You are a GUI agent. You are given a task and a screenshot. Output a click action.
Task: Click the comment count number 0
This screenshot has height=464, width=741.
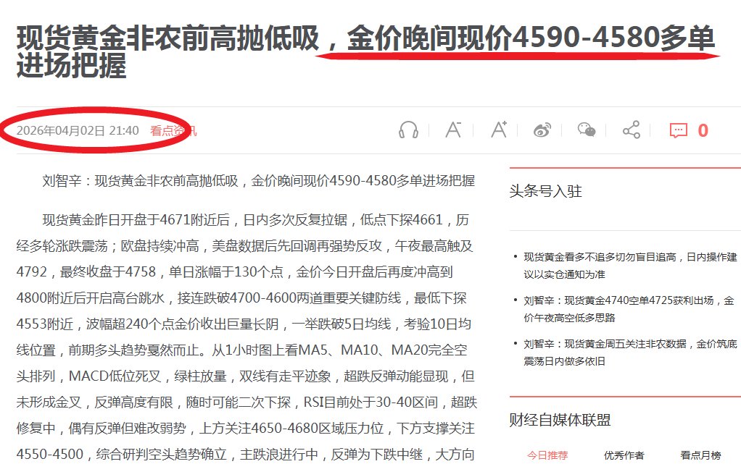point(703,130)
